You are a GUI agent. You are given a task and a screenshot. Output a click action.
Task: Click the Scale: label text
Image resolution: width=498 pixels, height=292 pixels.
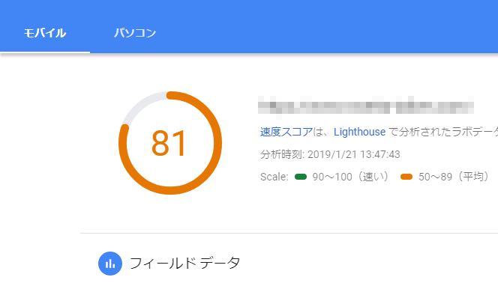[x=274, y=177]
